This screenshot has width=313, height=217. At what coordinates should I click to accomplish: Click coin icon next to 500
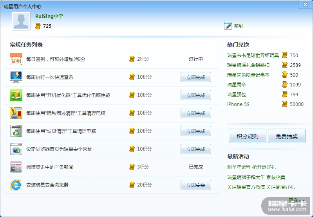[x=285, y=75]
